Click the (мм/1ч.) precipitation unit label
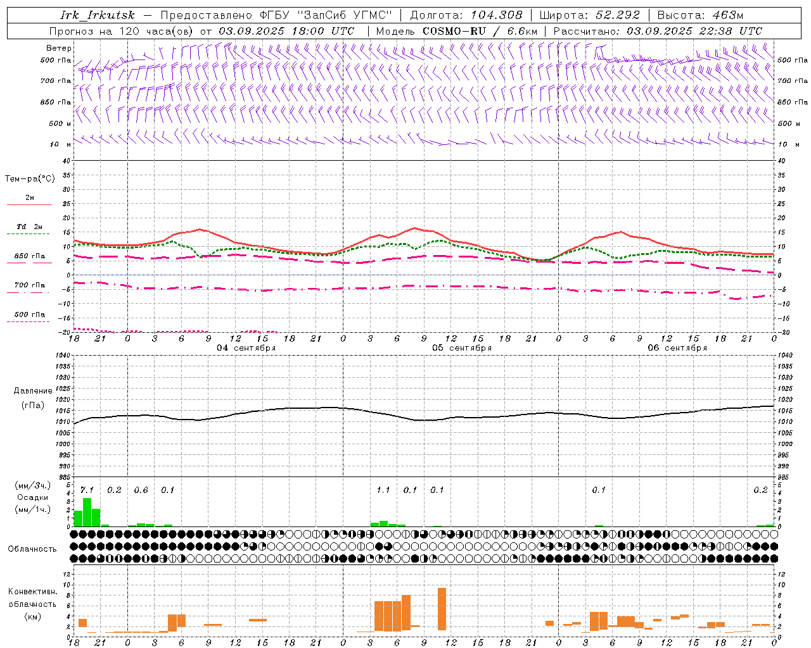The height and width of the screenshot is (648, 811). point(33,509)
